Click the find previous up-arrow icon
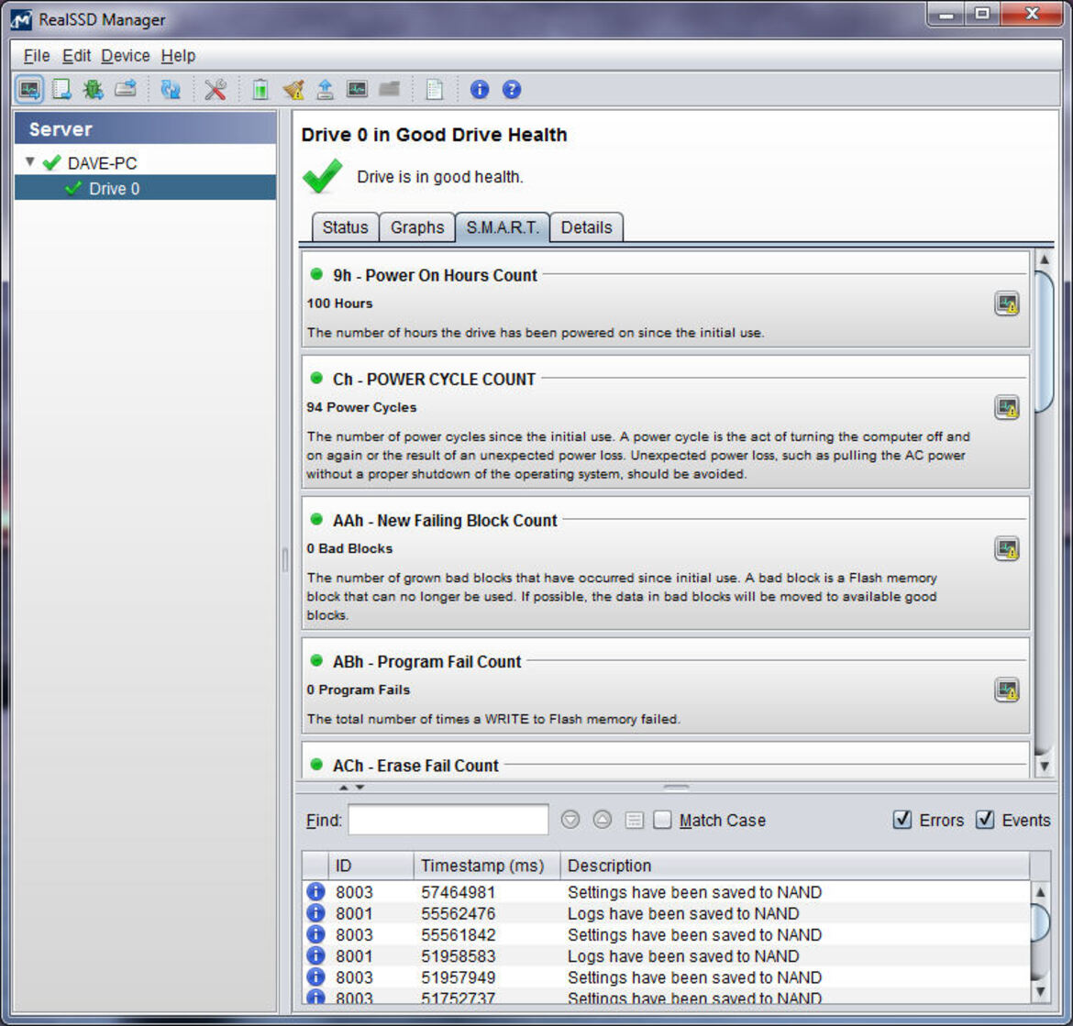The height and width of the screenshot is (1026, 1073). (603, 820)
